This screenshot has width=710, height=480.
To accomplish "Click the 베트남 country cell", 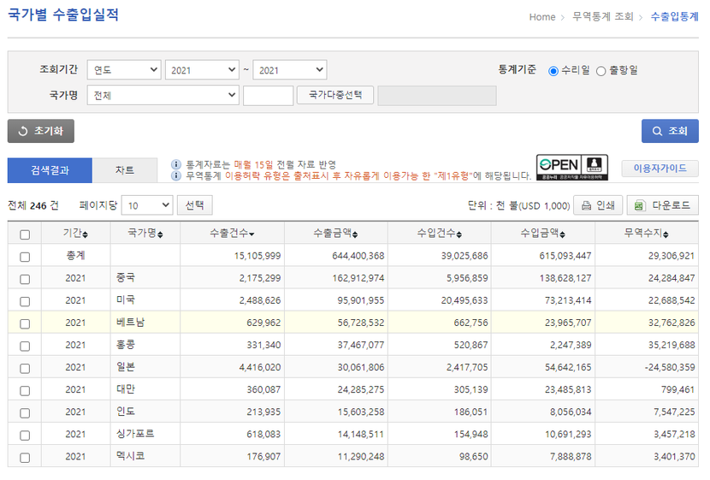I will tap(145, 323).
